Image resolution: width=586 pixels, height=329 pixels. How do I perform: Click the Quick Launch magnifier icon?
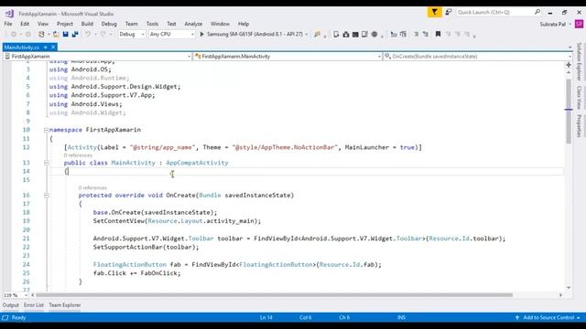pyautogui.click(x=537, y=12)
